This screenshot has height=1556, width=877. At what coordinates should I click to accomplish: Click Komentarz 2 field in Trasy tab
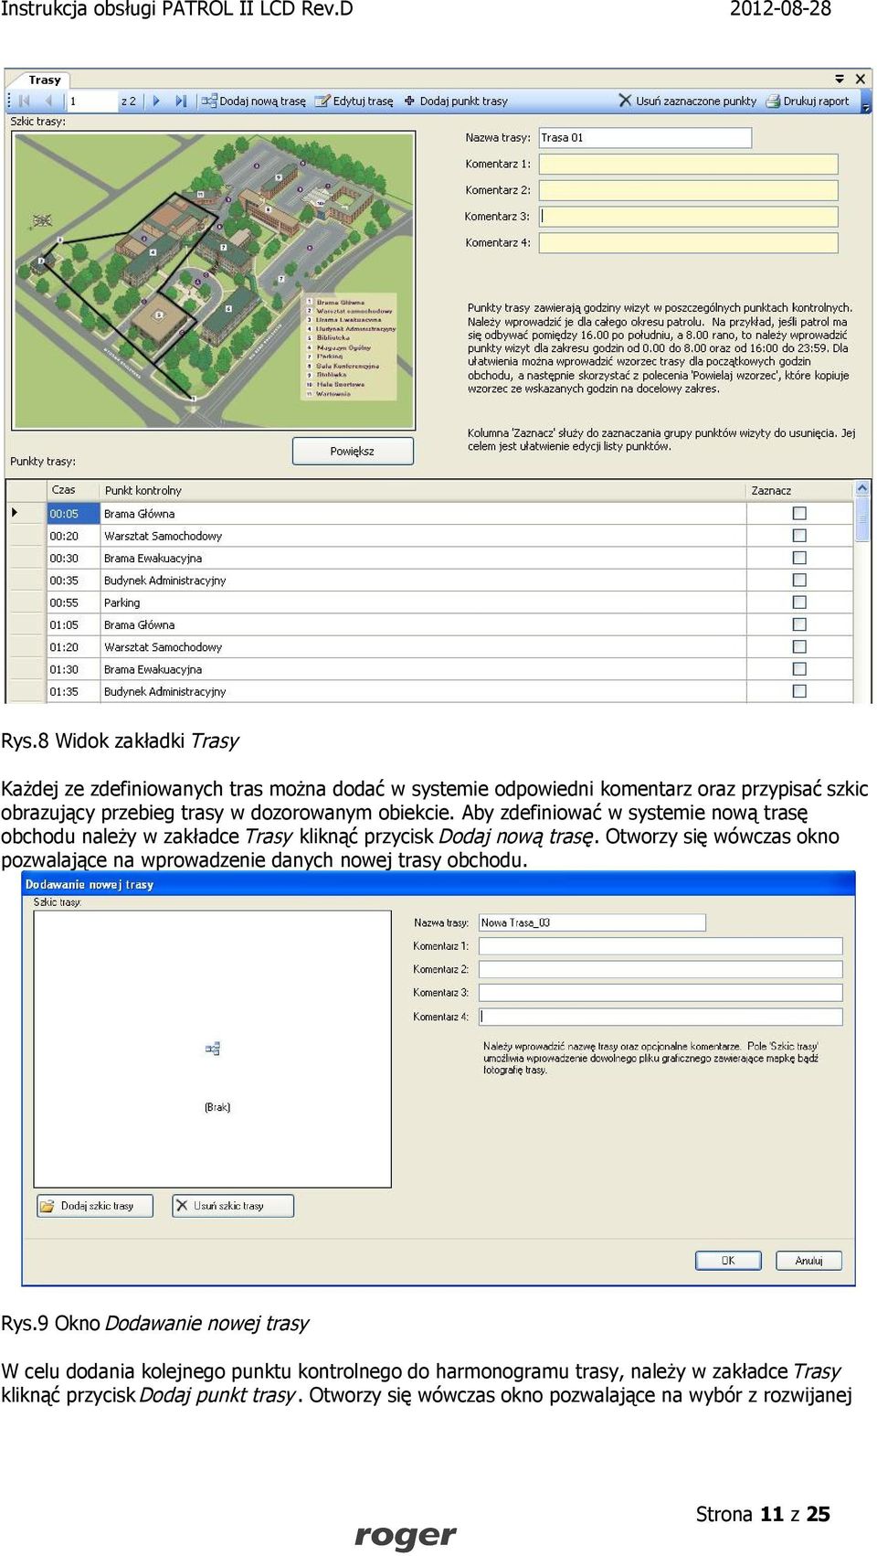pyautogui.click(x=688, y=190)
